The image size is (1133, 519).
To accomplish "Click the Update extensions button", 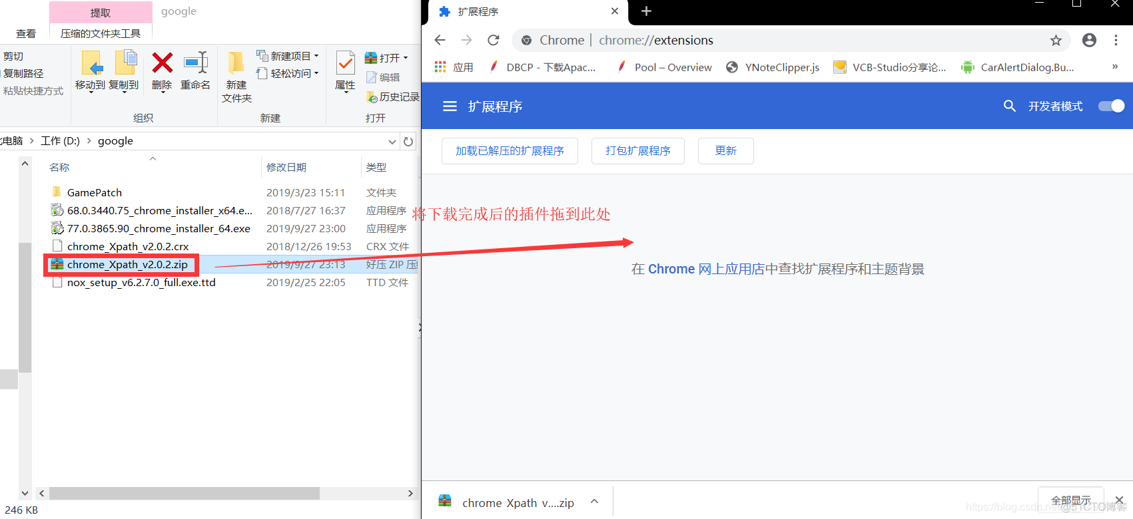I will 725,151.
